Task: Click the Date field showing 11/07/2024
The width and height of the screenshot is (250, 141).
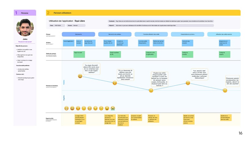Action: coord(57,25)
